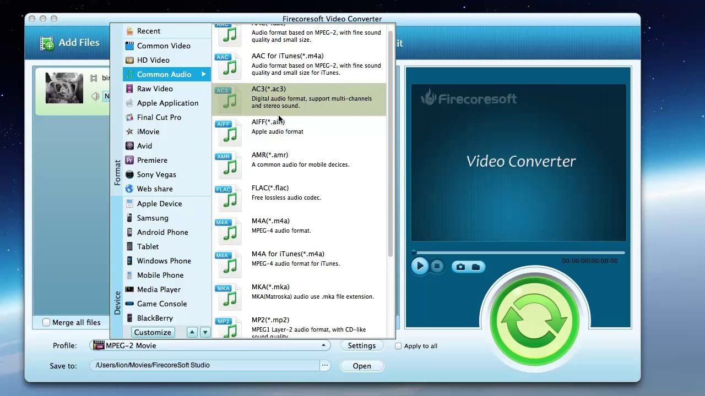Click the Web share globe icon
705x396 pixels.
coord(129,189)
